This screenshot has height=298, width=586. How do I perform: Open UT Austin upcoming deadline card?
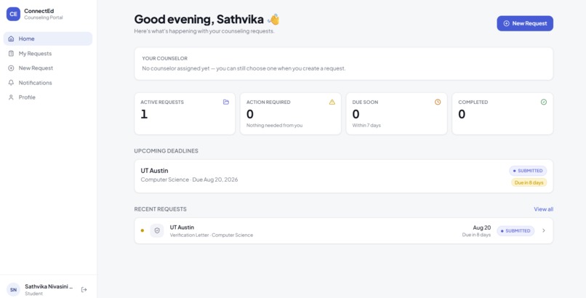(x=343, y=177)
